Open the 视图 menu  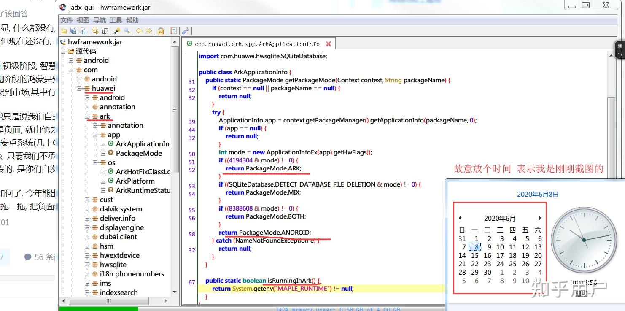(x=83, y=20)
